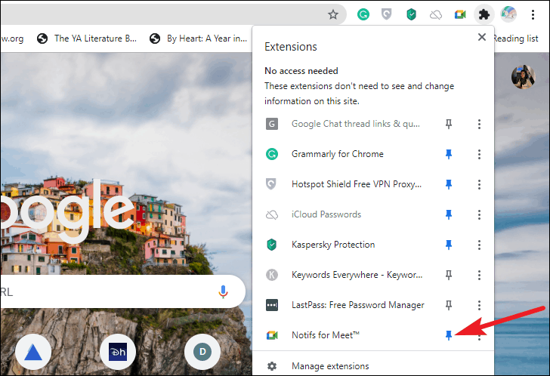550x376 pixels.
Task: Click the Keywords Everywhere K icon
Action: point(272,275)
